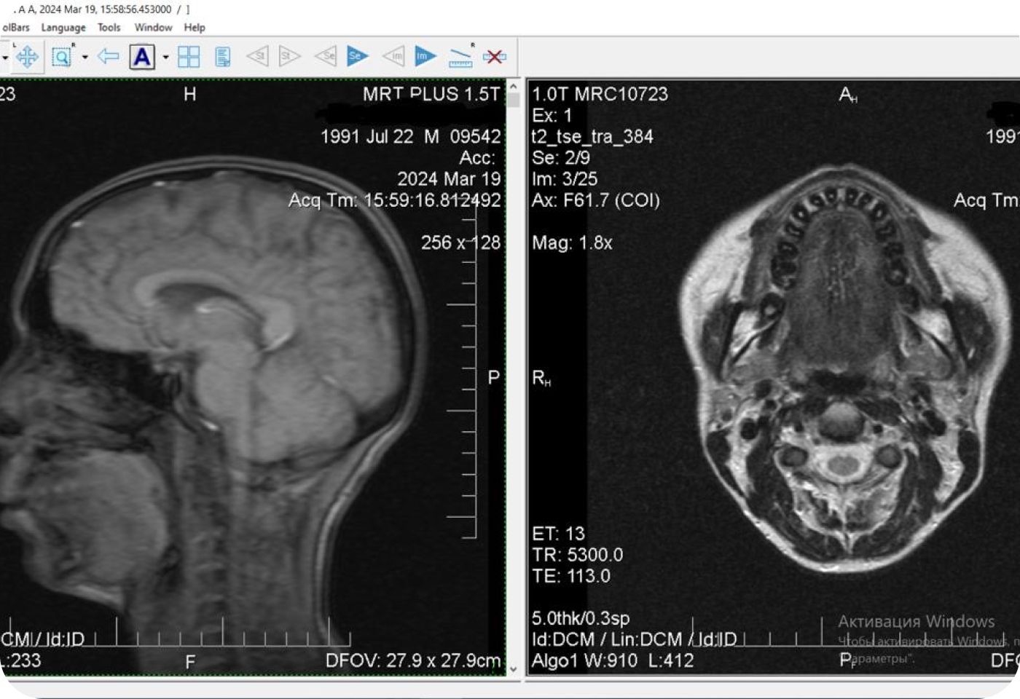
Task: Select the ruler measurement tool
Action: 460,57
